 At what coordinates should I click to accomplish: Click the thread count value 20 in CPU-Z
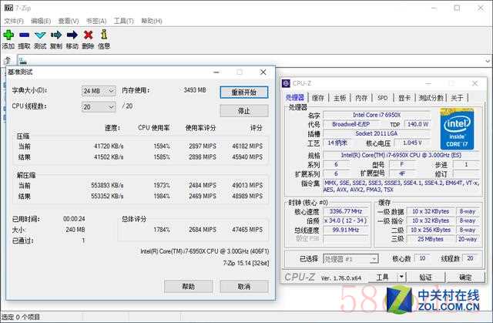[470, 258]
